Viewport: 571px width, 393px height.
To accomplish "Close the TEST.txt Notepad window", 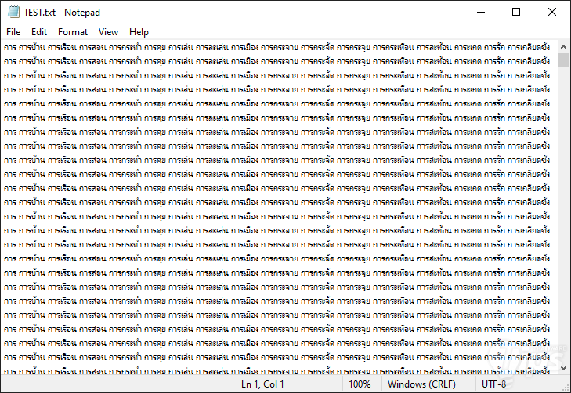I will pyautogui.click(x=552, y=12).
